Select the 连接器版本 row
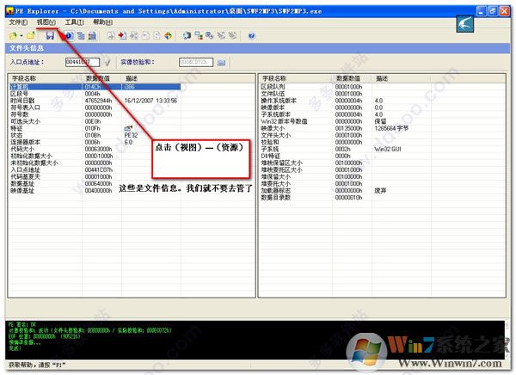Screen dimensions: 516x375 (x=95, y=142)
